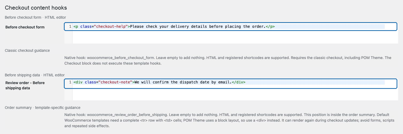Click line number 1 in Review order editor
This screenshot has height=134, width=403.
tap(70, 82)
